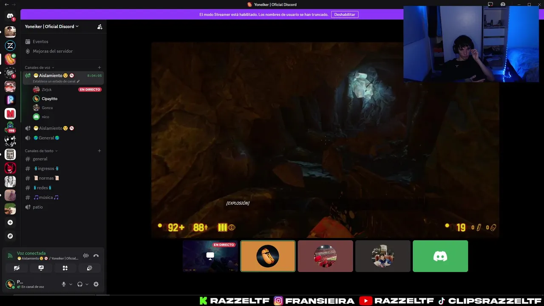This screenshot has width=544, height=306.
Task: Open the neon P server icon
Action: (10, 100)
